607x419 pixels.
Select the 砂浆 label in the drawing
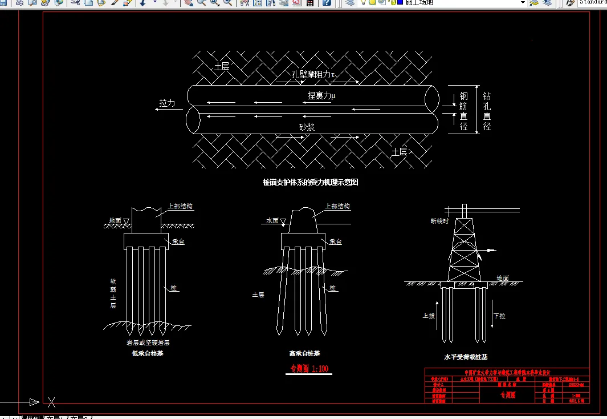[x=307, y=127]
